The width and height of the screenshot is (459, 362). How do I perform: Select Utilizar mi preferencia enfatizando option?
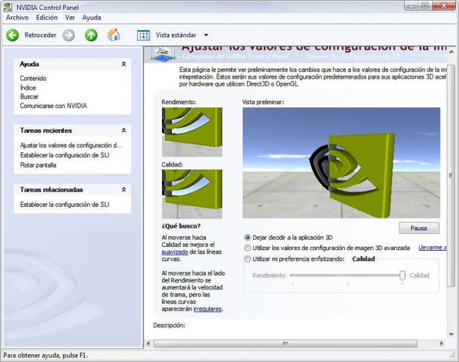tap(248, 259)
